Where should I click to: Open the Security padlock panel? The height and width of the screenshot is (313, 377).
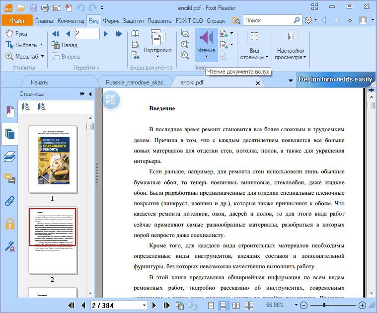pyautogui.click(x=9, y=223)
